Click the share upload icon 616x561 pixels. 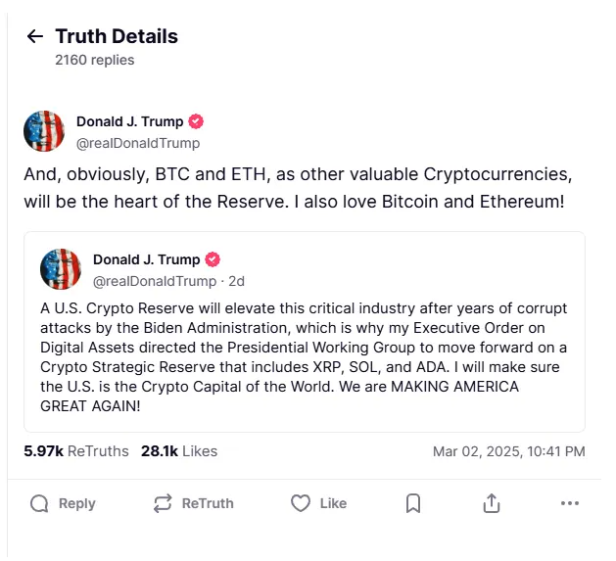(x=492, y=503)
